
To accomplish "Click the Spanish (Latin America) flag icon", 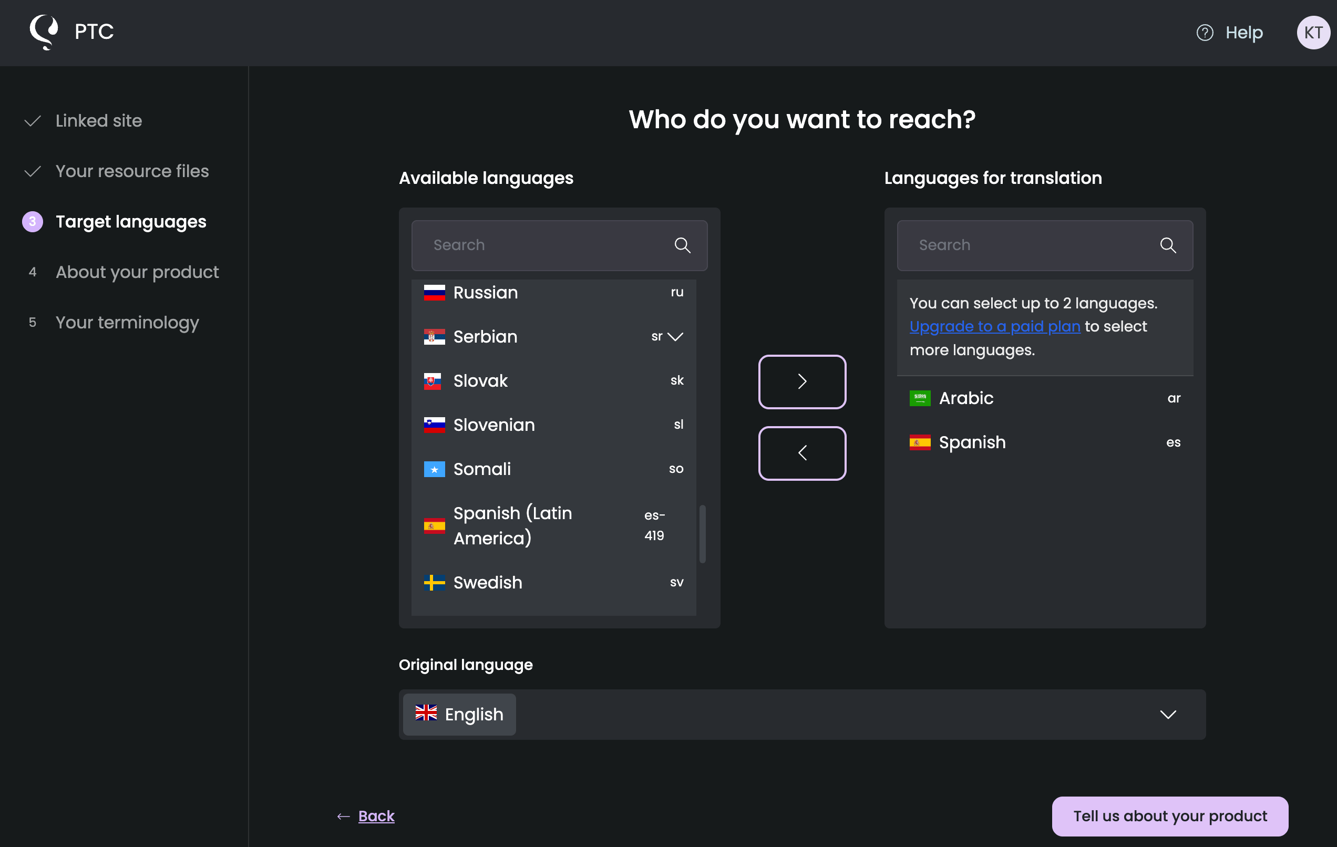I will [434, 525].
